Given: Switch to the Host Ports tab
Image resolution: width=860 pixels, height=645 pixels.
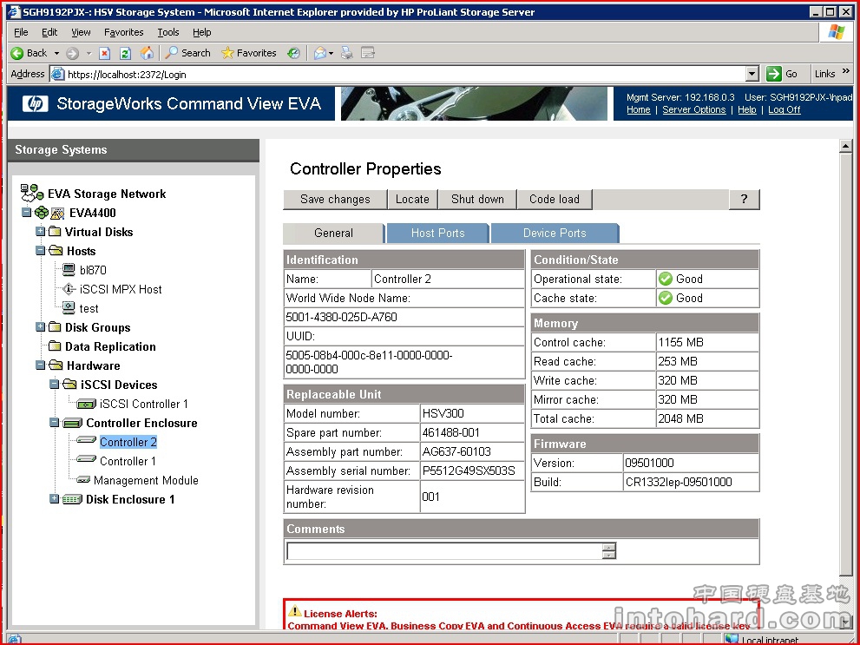Looking at the screenshot, I should (x=437, y=234).
